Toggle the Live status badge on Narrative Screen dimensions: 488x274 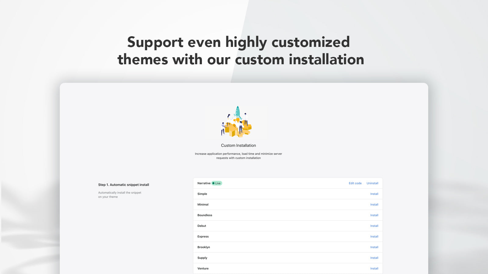(x=217, y=183)
